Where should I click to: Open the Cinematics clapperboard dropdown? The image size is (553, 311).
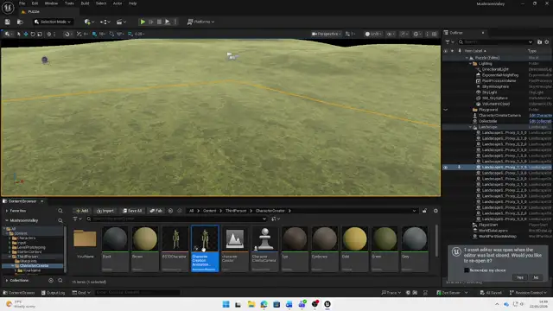121,22
